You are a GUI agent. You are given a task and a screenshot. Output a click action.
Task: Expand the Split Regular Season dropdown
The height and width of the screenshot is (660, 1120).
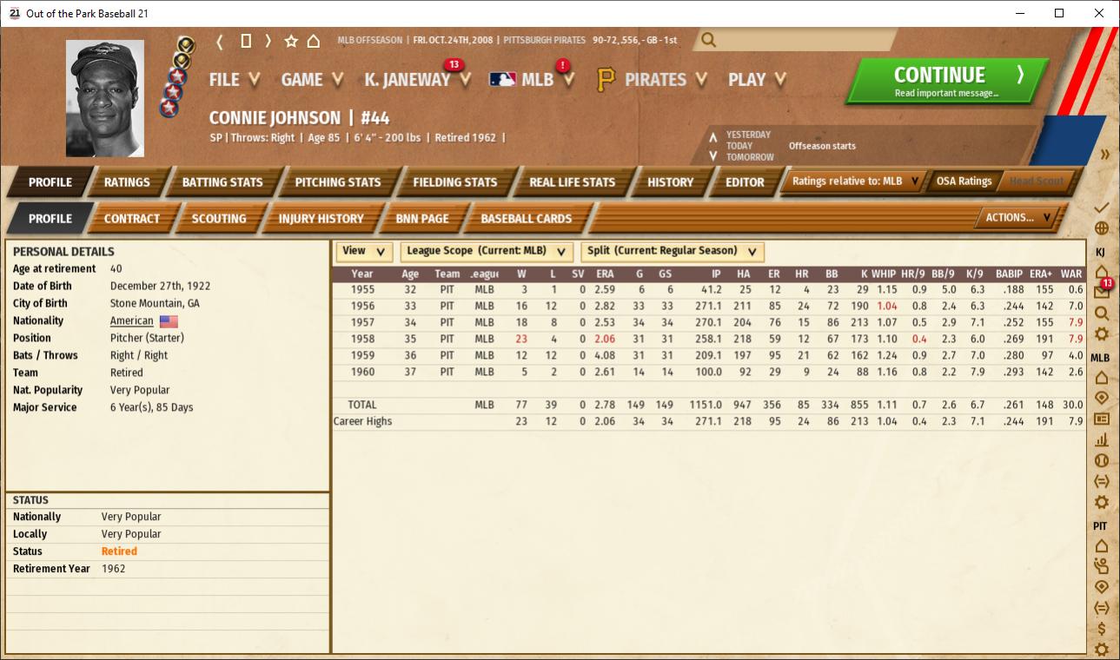click(673, 251)
